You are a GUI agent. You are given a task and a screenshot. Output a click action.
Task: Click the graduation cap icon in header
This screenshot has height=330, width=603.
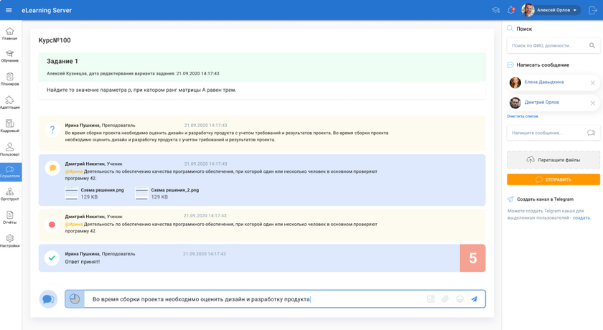[x=495, y=10]
